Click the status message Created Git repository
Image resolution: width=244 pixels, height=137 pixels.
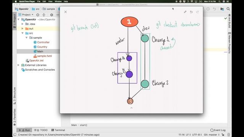pyautogui.click(x=59, y=135)
